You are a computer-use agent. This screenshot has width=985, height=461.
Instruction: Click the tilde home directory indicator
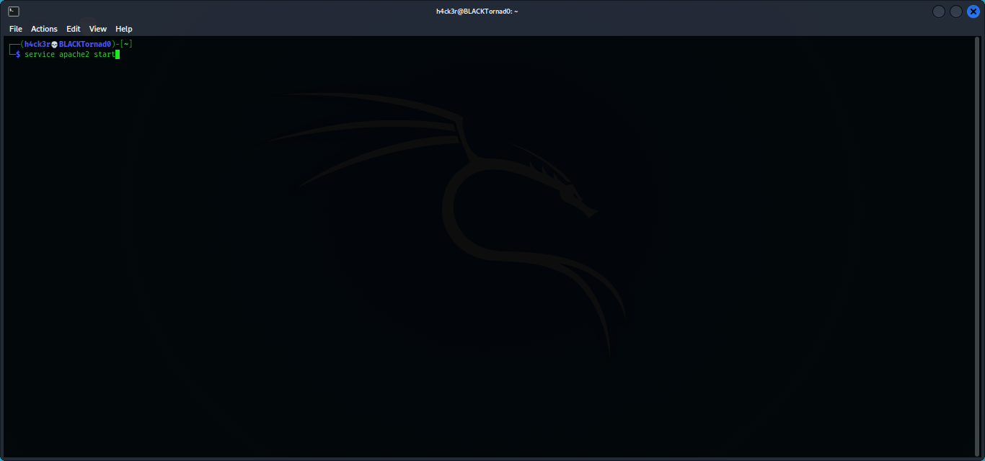pyautogui.click(x=125, y=43)
